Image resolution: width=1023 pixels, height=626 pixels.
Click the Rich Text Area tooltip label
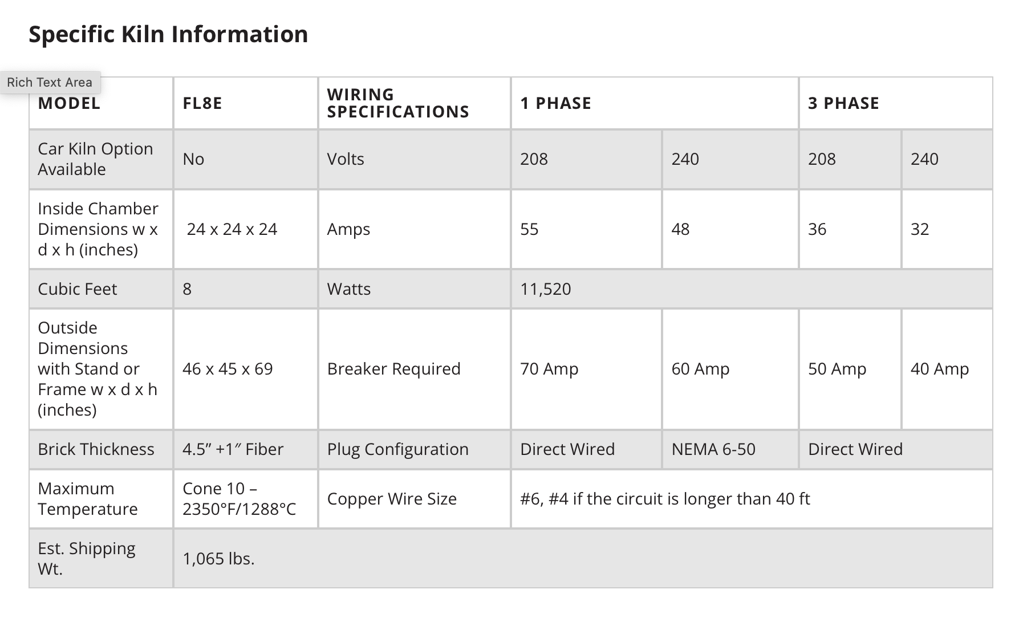pos(50,82)
